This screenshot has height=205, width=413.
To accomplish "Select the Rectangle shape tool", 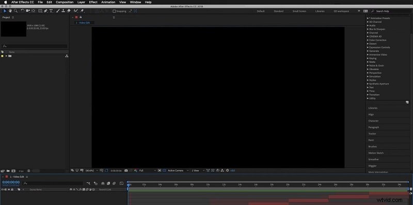I will [x=40, y=11].
